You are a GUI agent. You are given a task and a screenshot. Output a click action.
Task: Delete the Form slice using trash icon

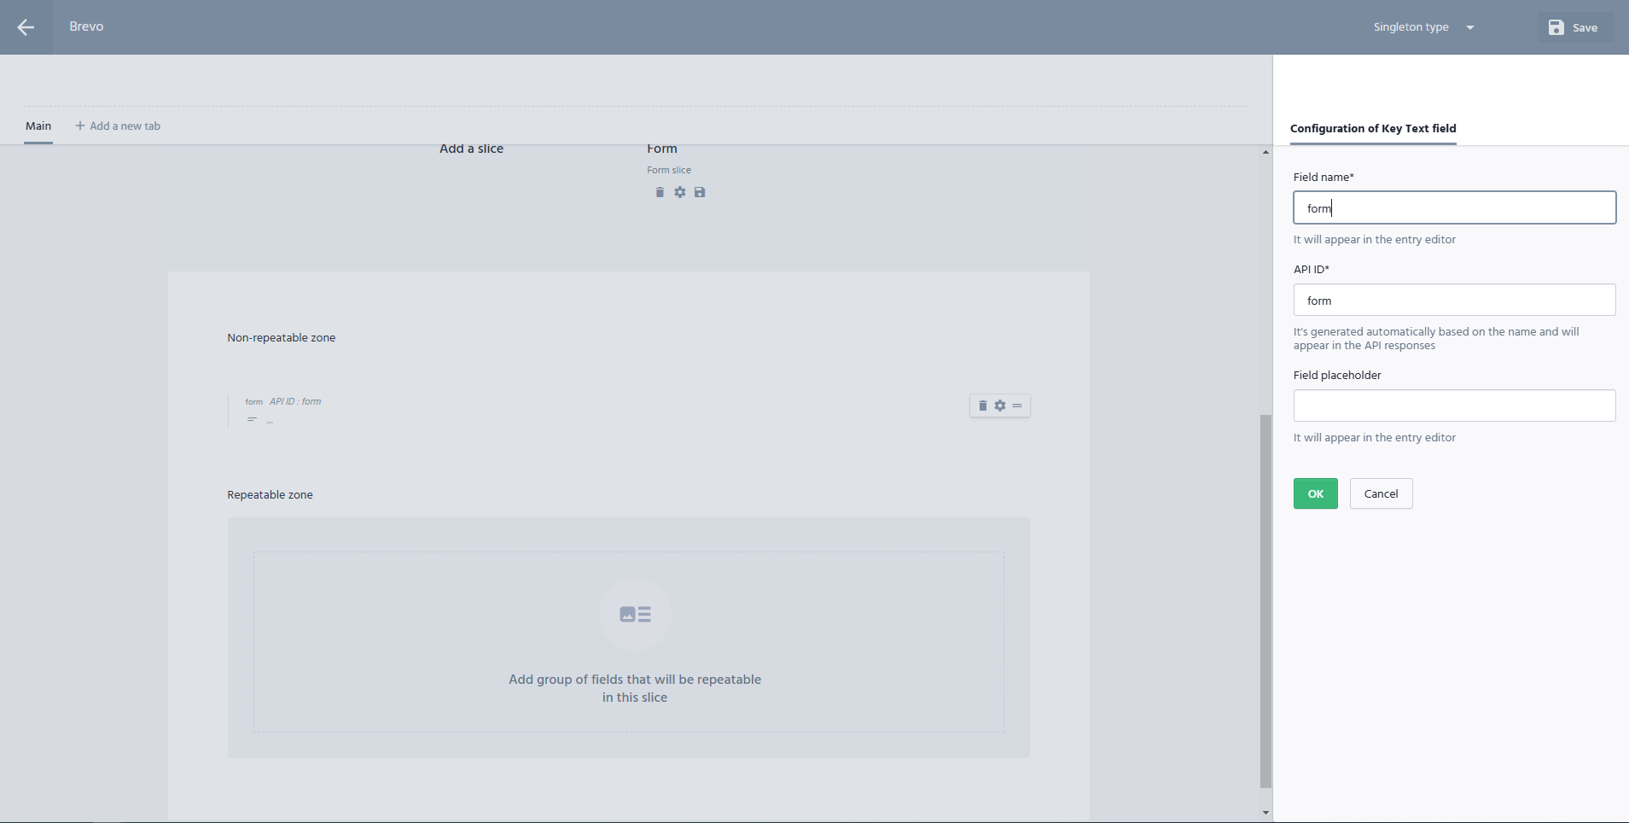(659, 192)
